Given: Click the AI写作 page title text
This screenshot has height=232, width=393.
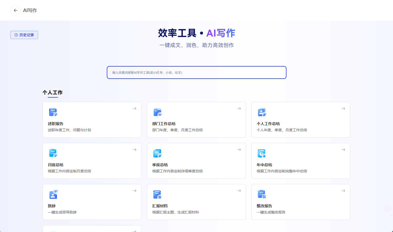Looking at the screenshot, I should point(30,10).
